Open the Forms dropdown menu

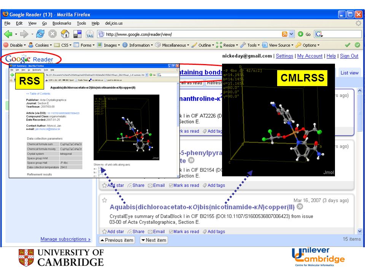point(84,45)
